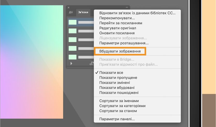Choose Сортувати за станом
This screenshot has width=216, height=127.
tap(118, 111)
